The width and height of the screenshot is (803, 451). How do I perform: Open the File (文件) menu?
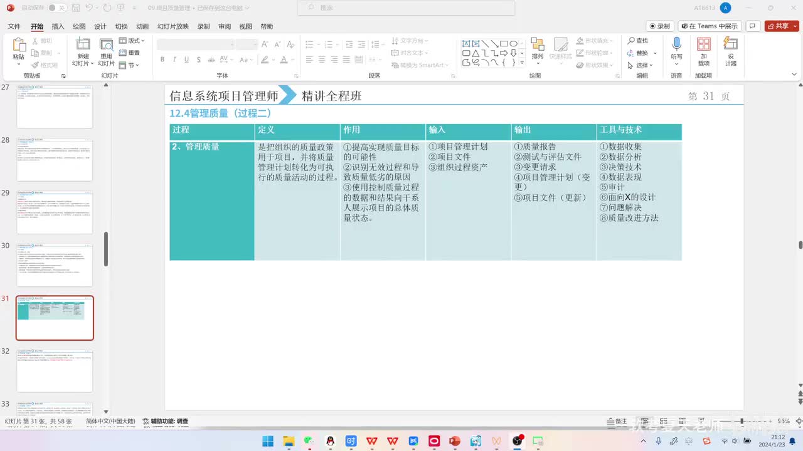tap(14, 26)
